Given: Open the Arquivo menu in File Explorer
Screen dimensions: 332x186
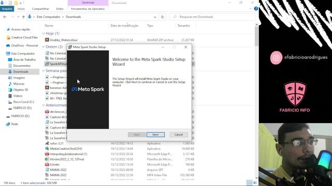Looking at the screenshot, I should 7,9.
